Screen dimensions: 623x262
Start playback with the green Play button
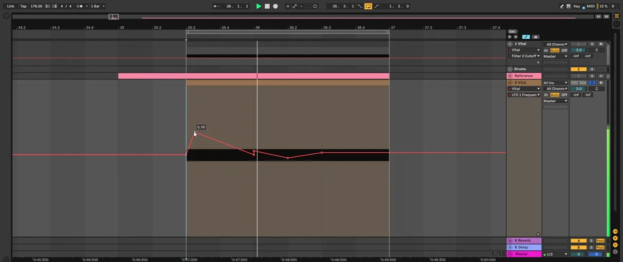pos(258,6)
